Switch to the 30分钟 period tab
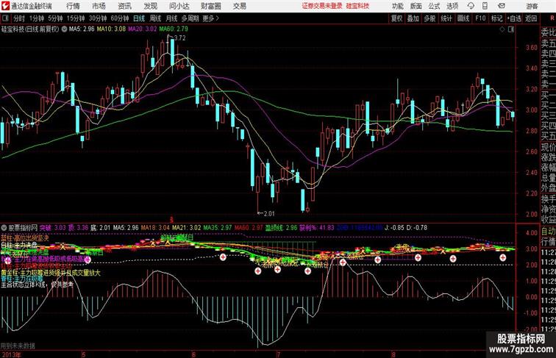The image size is (556, 358). pos(98,18)
